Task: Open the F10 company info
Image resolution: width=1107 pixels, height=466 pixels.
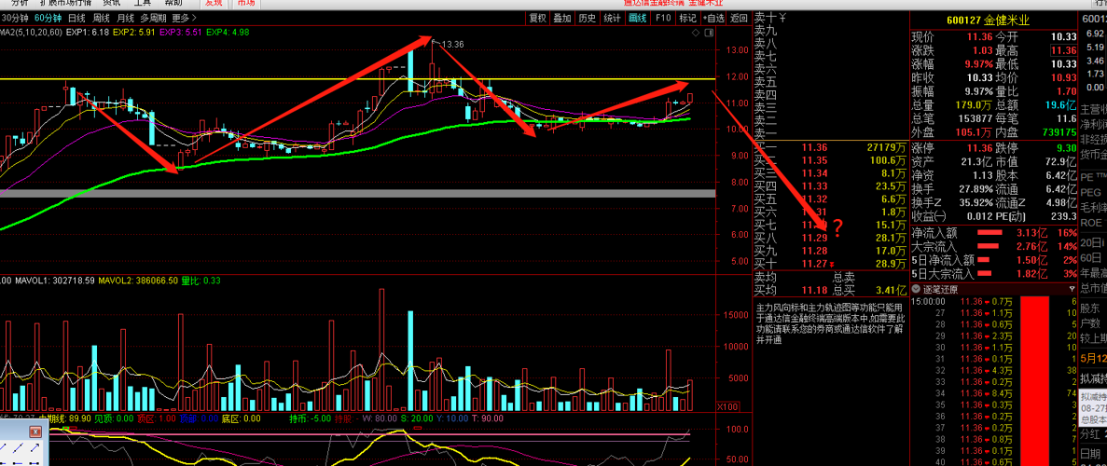Action: pos(662,19)
